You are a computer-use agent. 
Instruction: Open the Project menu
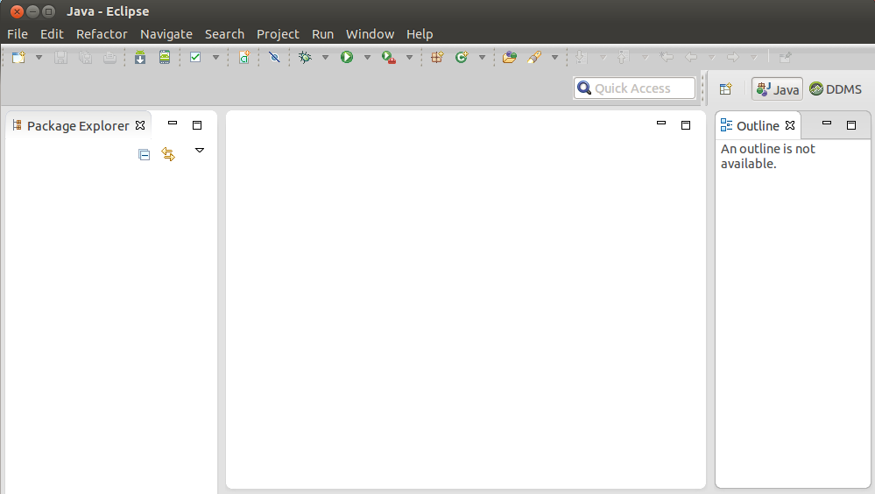[278, 34]
